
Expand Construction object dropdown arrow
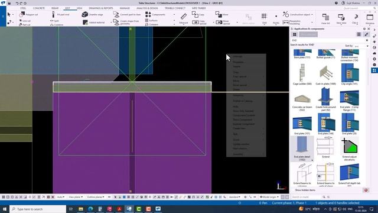(312, 14)
